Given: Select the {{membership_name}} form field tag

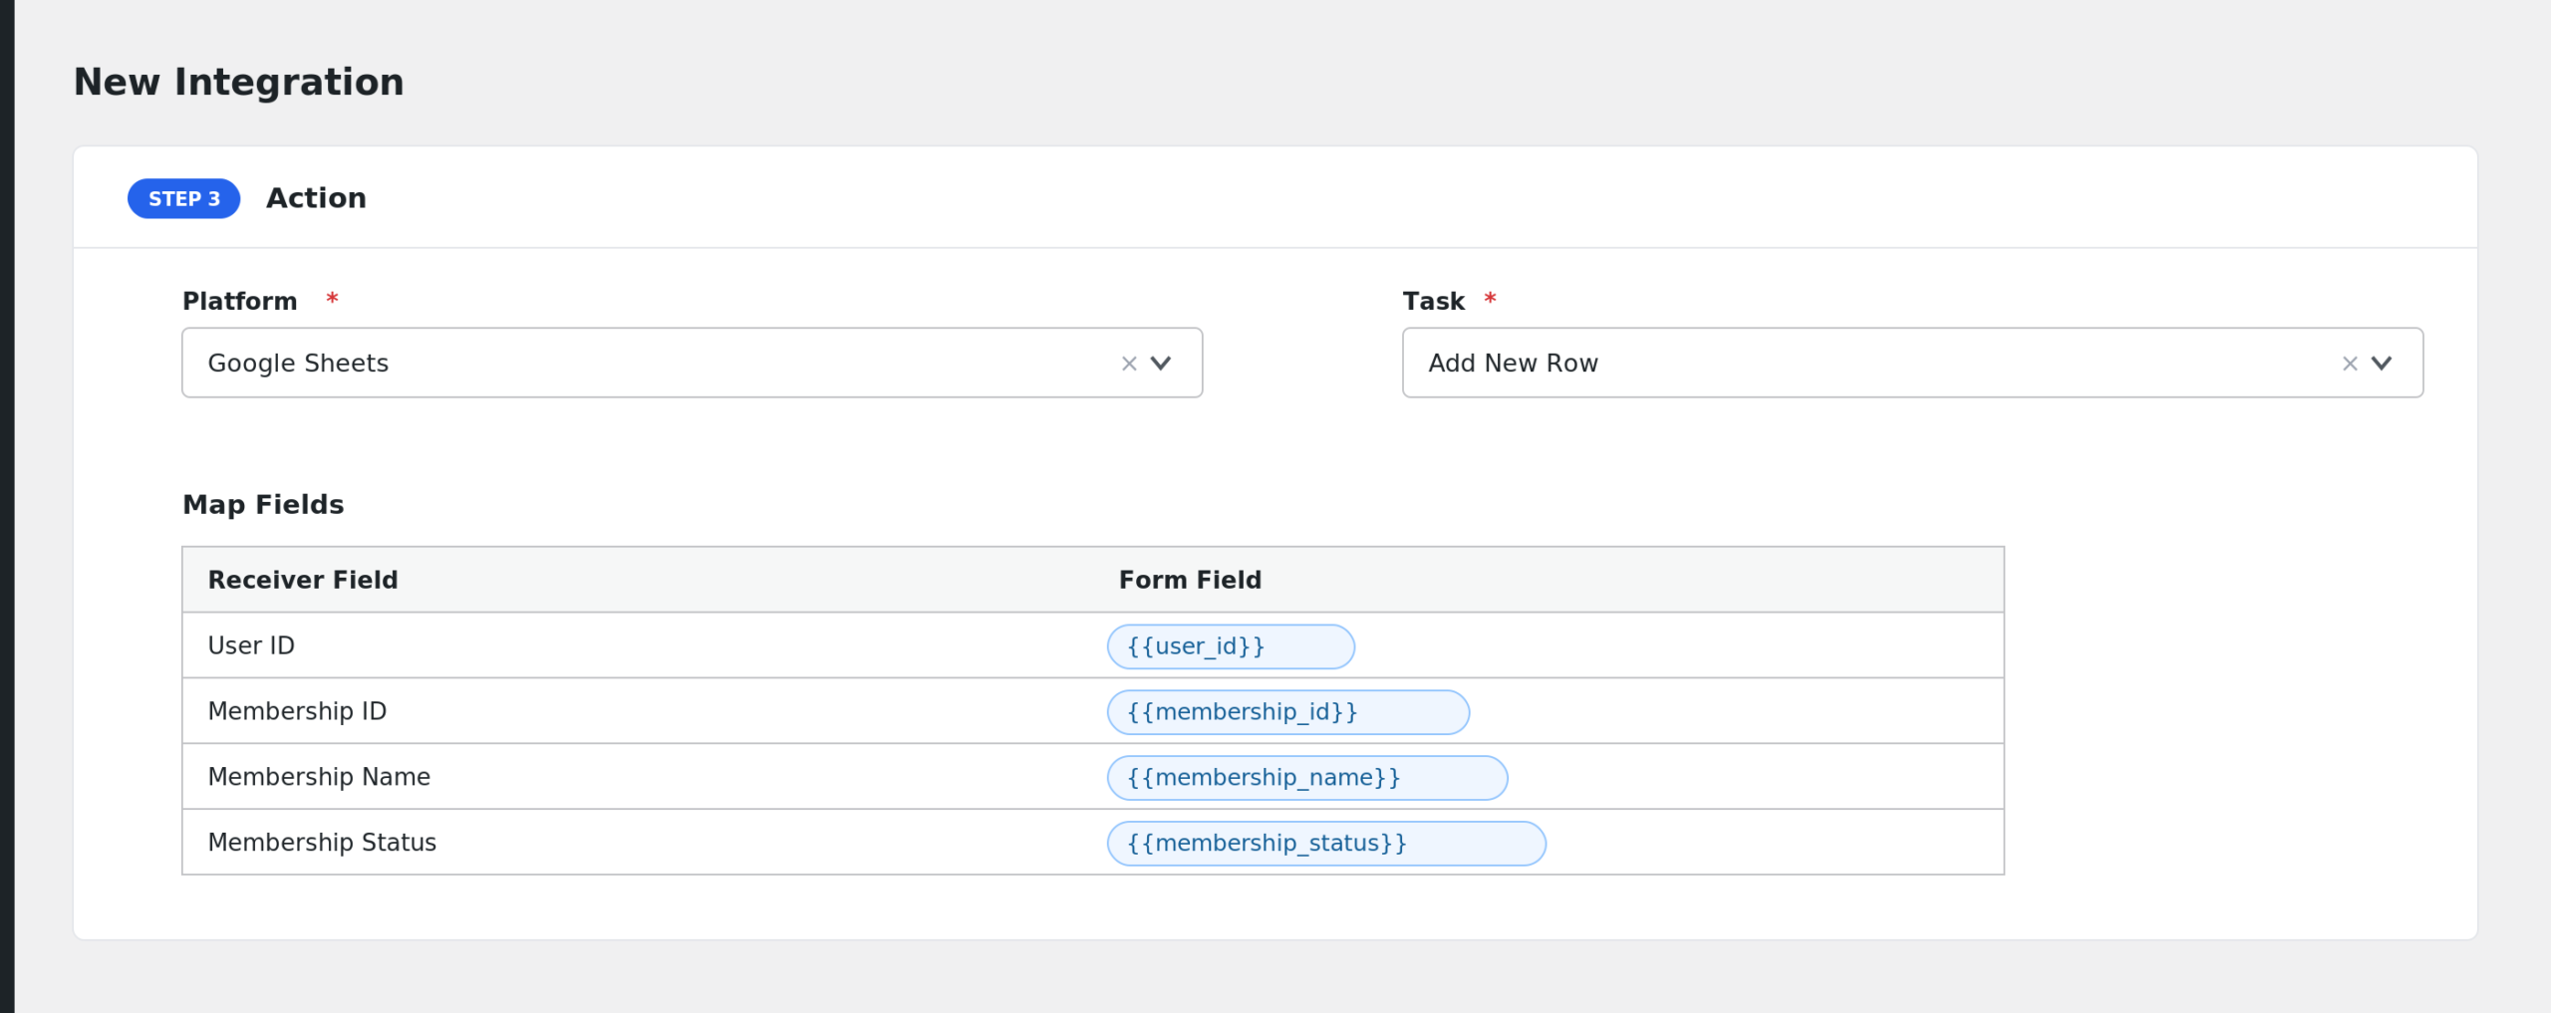Looking at the screenshot, I should (1307, 778).
